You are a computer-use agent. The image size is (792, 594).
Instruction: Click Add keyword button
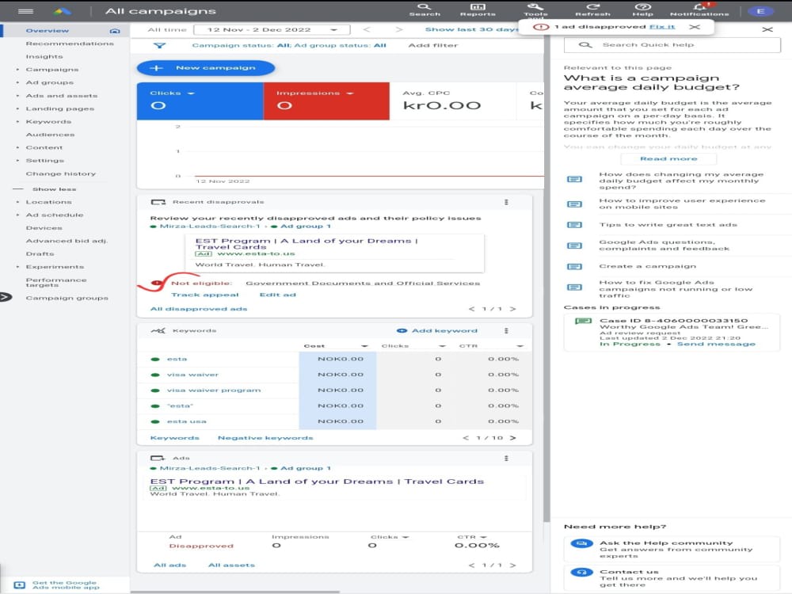437,331
